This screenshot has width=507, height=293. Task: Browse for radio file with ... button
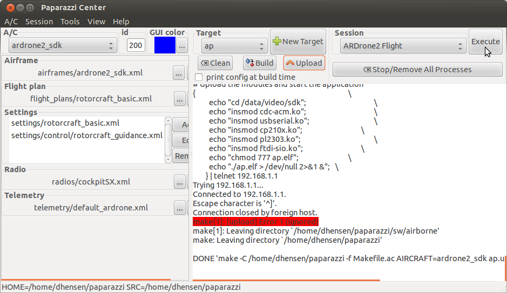point(179,182)
